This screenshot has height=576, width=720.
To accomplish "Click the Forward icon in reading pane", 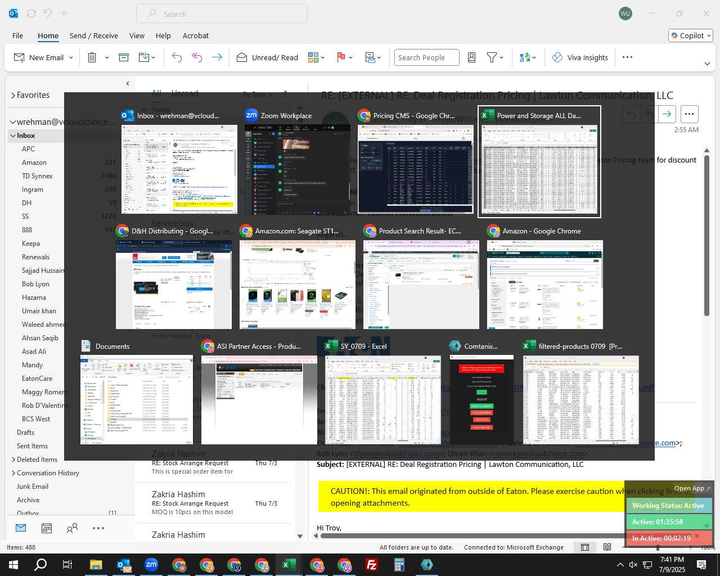I will 667,114.
